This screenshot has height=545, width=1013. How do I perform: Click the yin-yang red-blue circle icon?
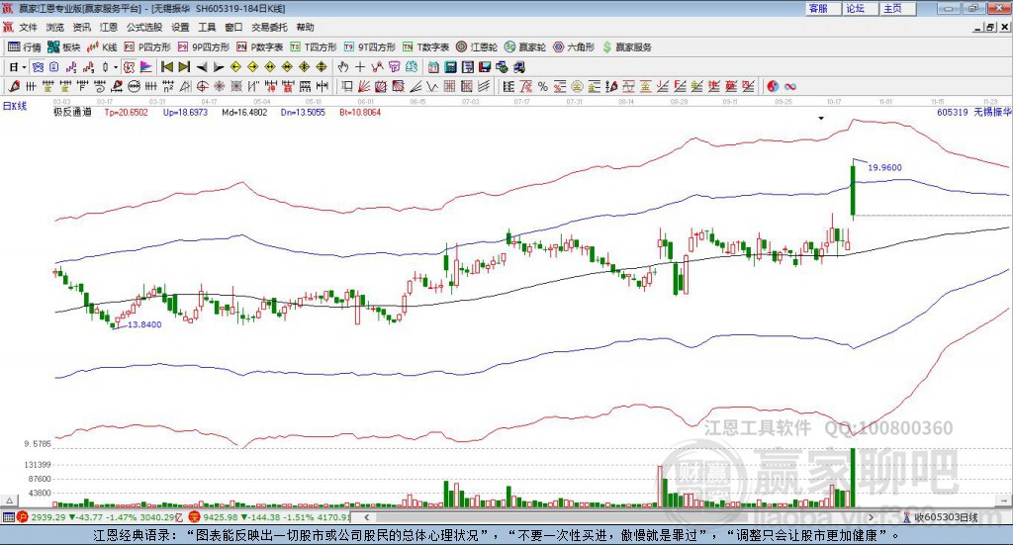pyautogui.click(x=773, y=86)
